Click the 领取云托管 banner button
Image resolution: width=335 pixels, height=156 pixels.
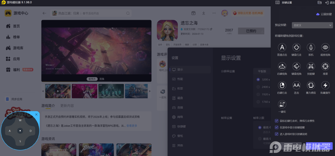click(248, 13)
